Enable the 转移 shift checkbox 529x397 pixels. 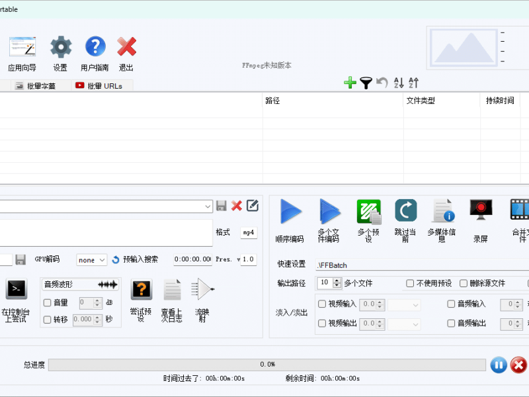pos(47,320)
